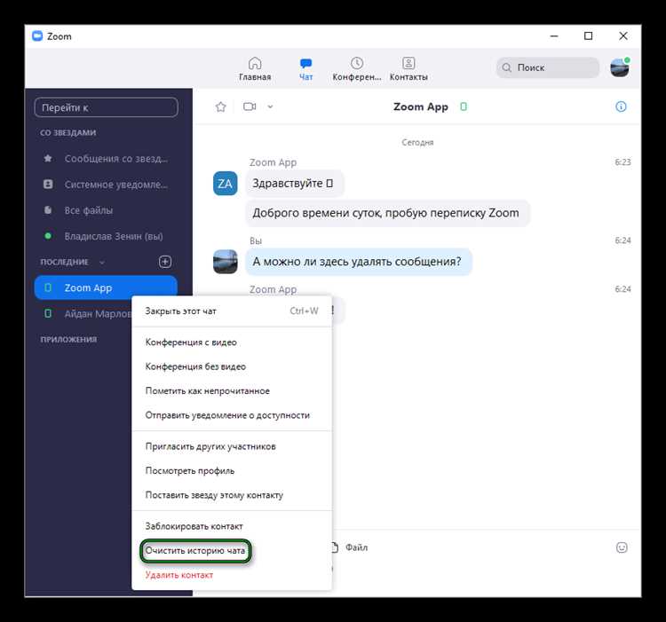Screen dimensions: 666x622
Task: Click the ПРИЛОЖЕНИЯ section header
Action: (68, 340)
